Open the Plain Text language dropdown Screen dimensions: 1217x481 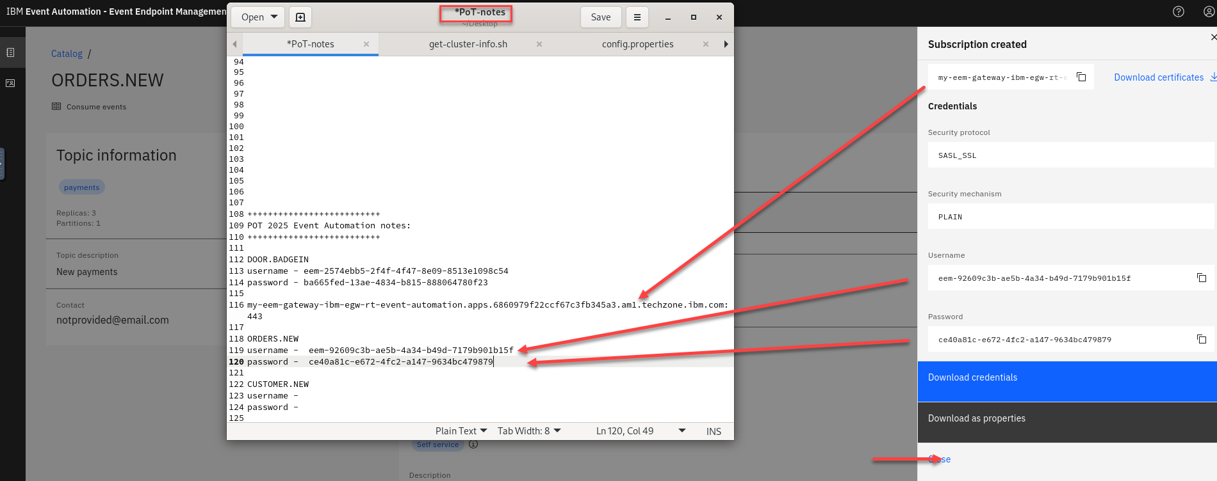tap(461, 431)
